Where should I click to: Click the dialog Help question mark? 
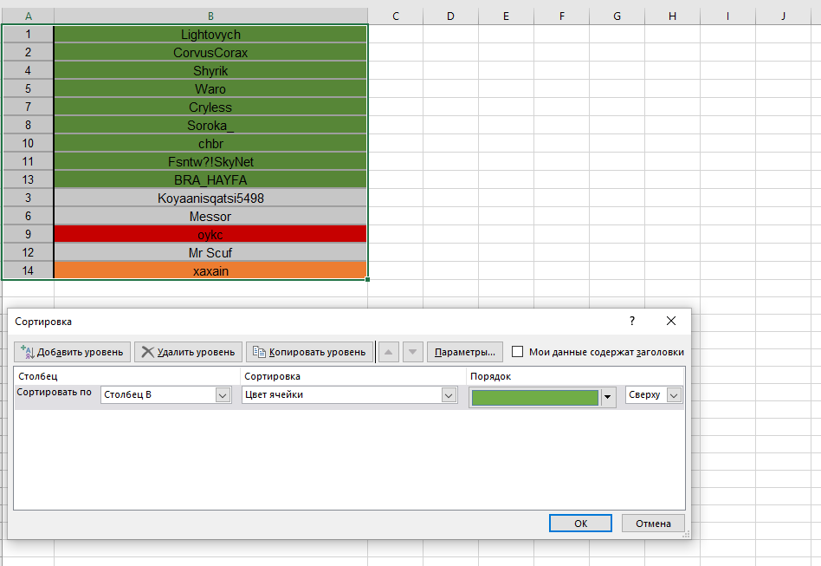click(x=631, y=321)
